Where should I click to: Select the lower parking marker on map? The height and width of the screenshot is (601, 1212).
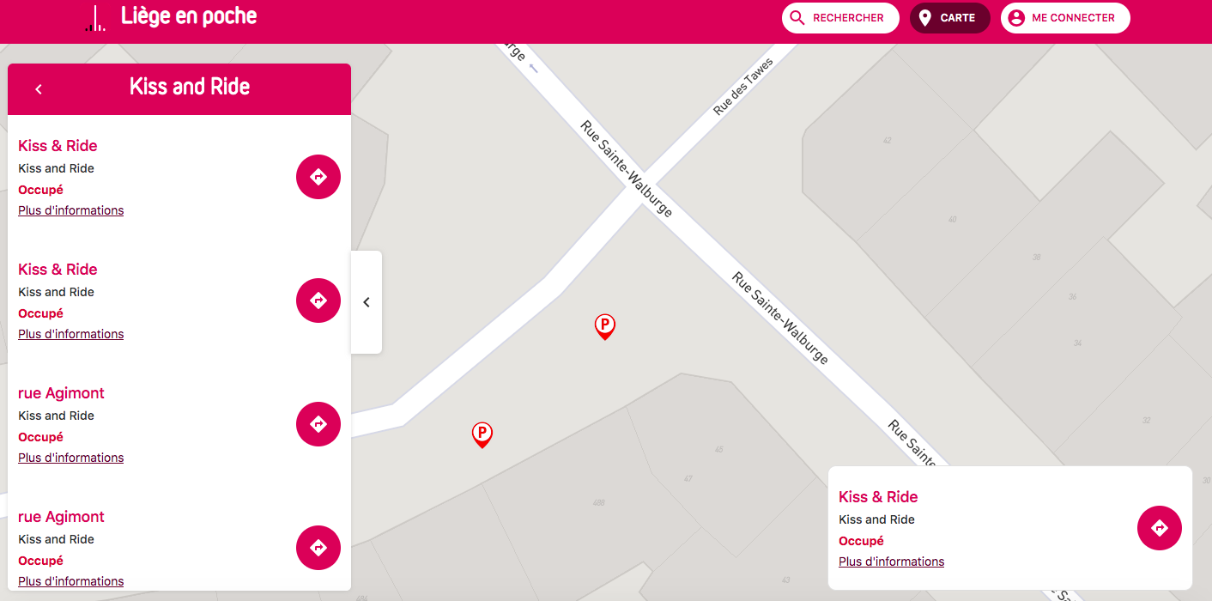(482, 435)
